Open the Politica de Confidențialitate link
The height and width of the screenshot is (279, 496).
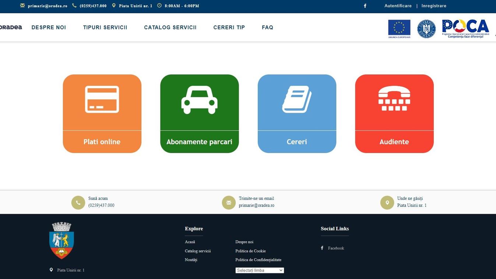pos(258,260)
